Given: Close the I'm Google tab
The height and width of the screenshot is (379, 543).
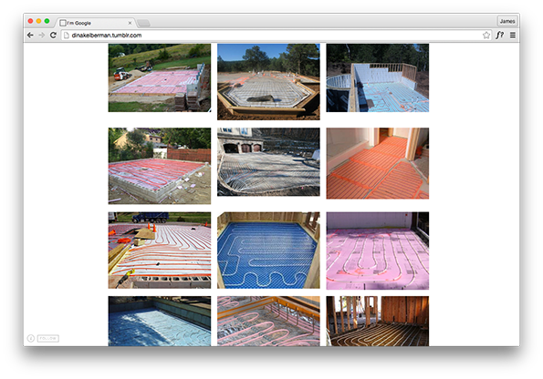Looking at the screenshot, I should [x=130, y=23].
